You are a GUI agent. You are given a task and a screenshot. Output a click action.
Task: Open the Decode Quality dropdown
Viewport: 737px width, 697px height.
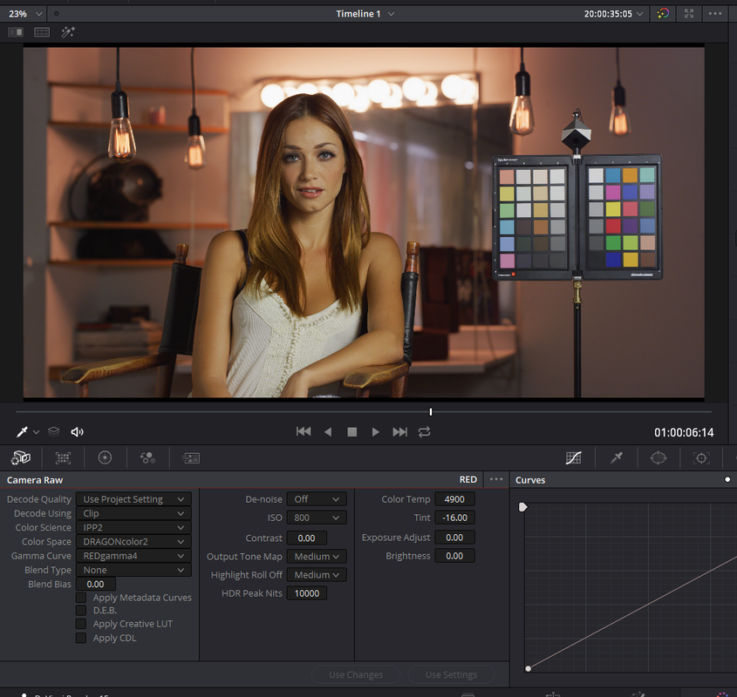tap(134, 499)
